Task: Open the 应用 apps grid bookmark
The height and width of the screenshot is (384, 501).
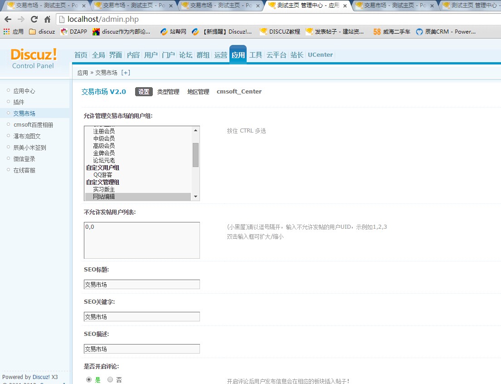Action: (x=13, y=32)
